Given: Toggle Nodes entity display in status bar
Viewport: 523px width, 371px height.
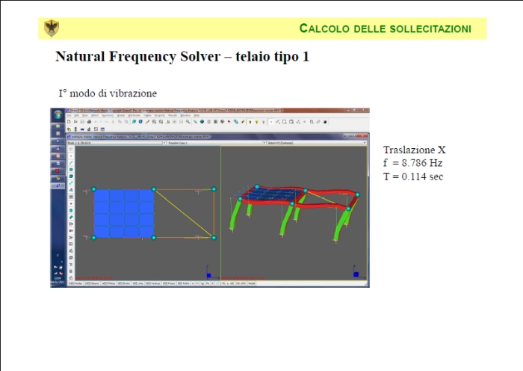Looking at the screenshot, I should pos(76,284).
